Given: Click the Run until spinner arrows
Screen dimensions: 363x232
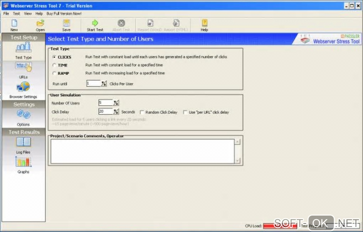Looking at the screenshot, I should [x=104, y=84].
